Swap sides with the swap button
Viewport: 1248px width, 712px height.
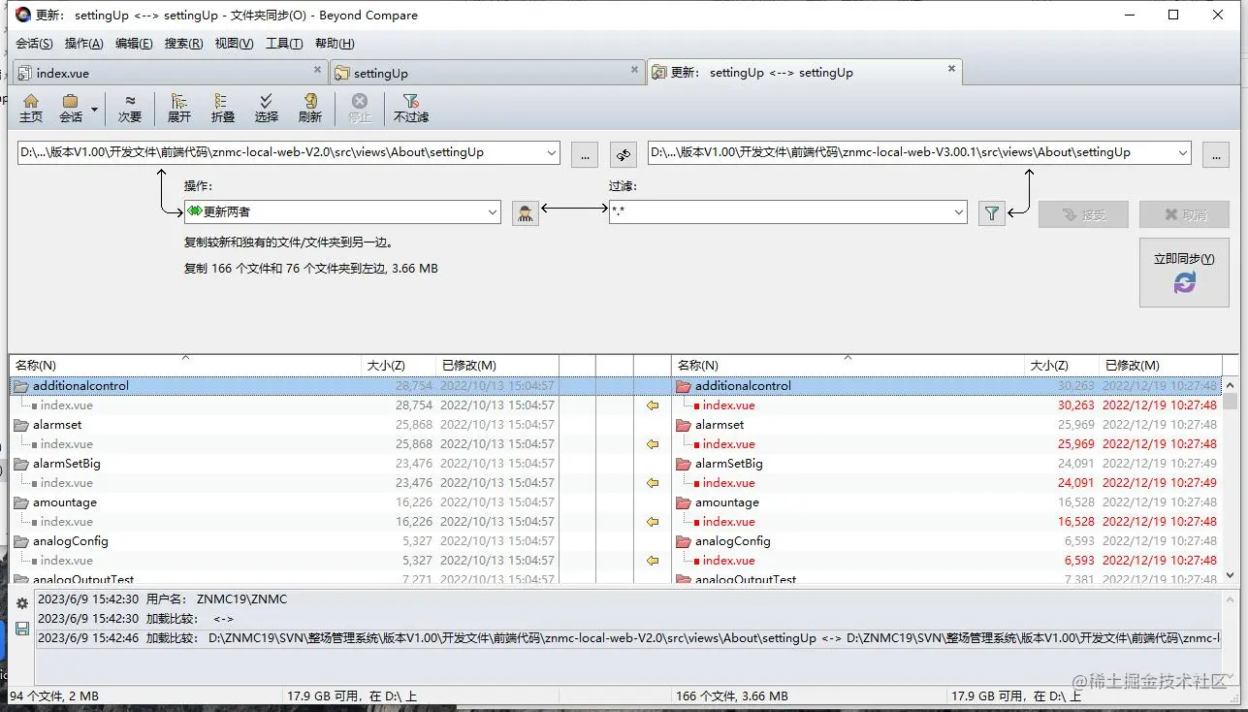point(623,153)
